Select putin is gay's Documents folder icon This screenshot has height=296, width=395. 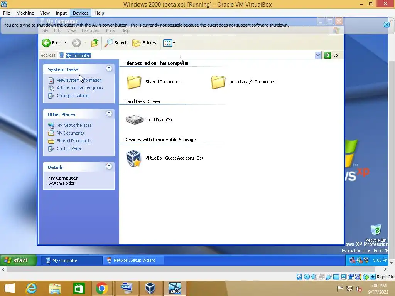tap(218, 82)
